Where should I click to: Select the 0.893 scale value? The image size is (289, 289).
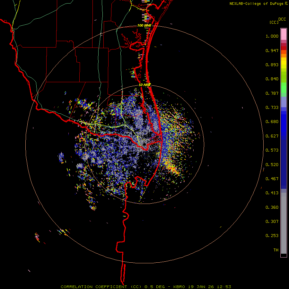(x=272, y=65)
